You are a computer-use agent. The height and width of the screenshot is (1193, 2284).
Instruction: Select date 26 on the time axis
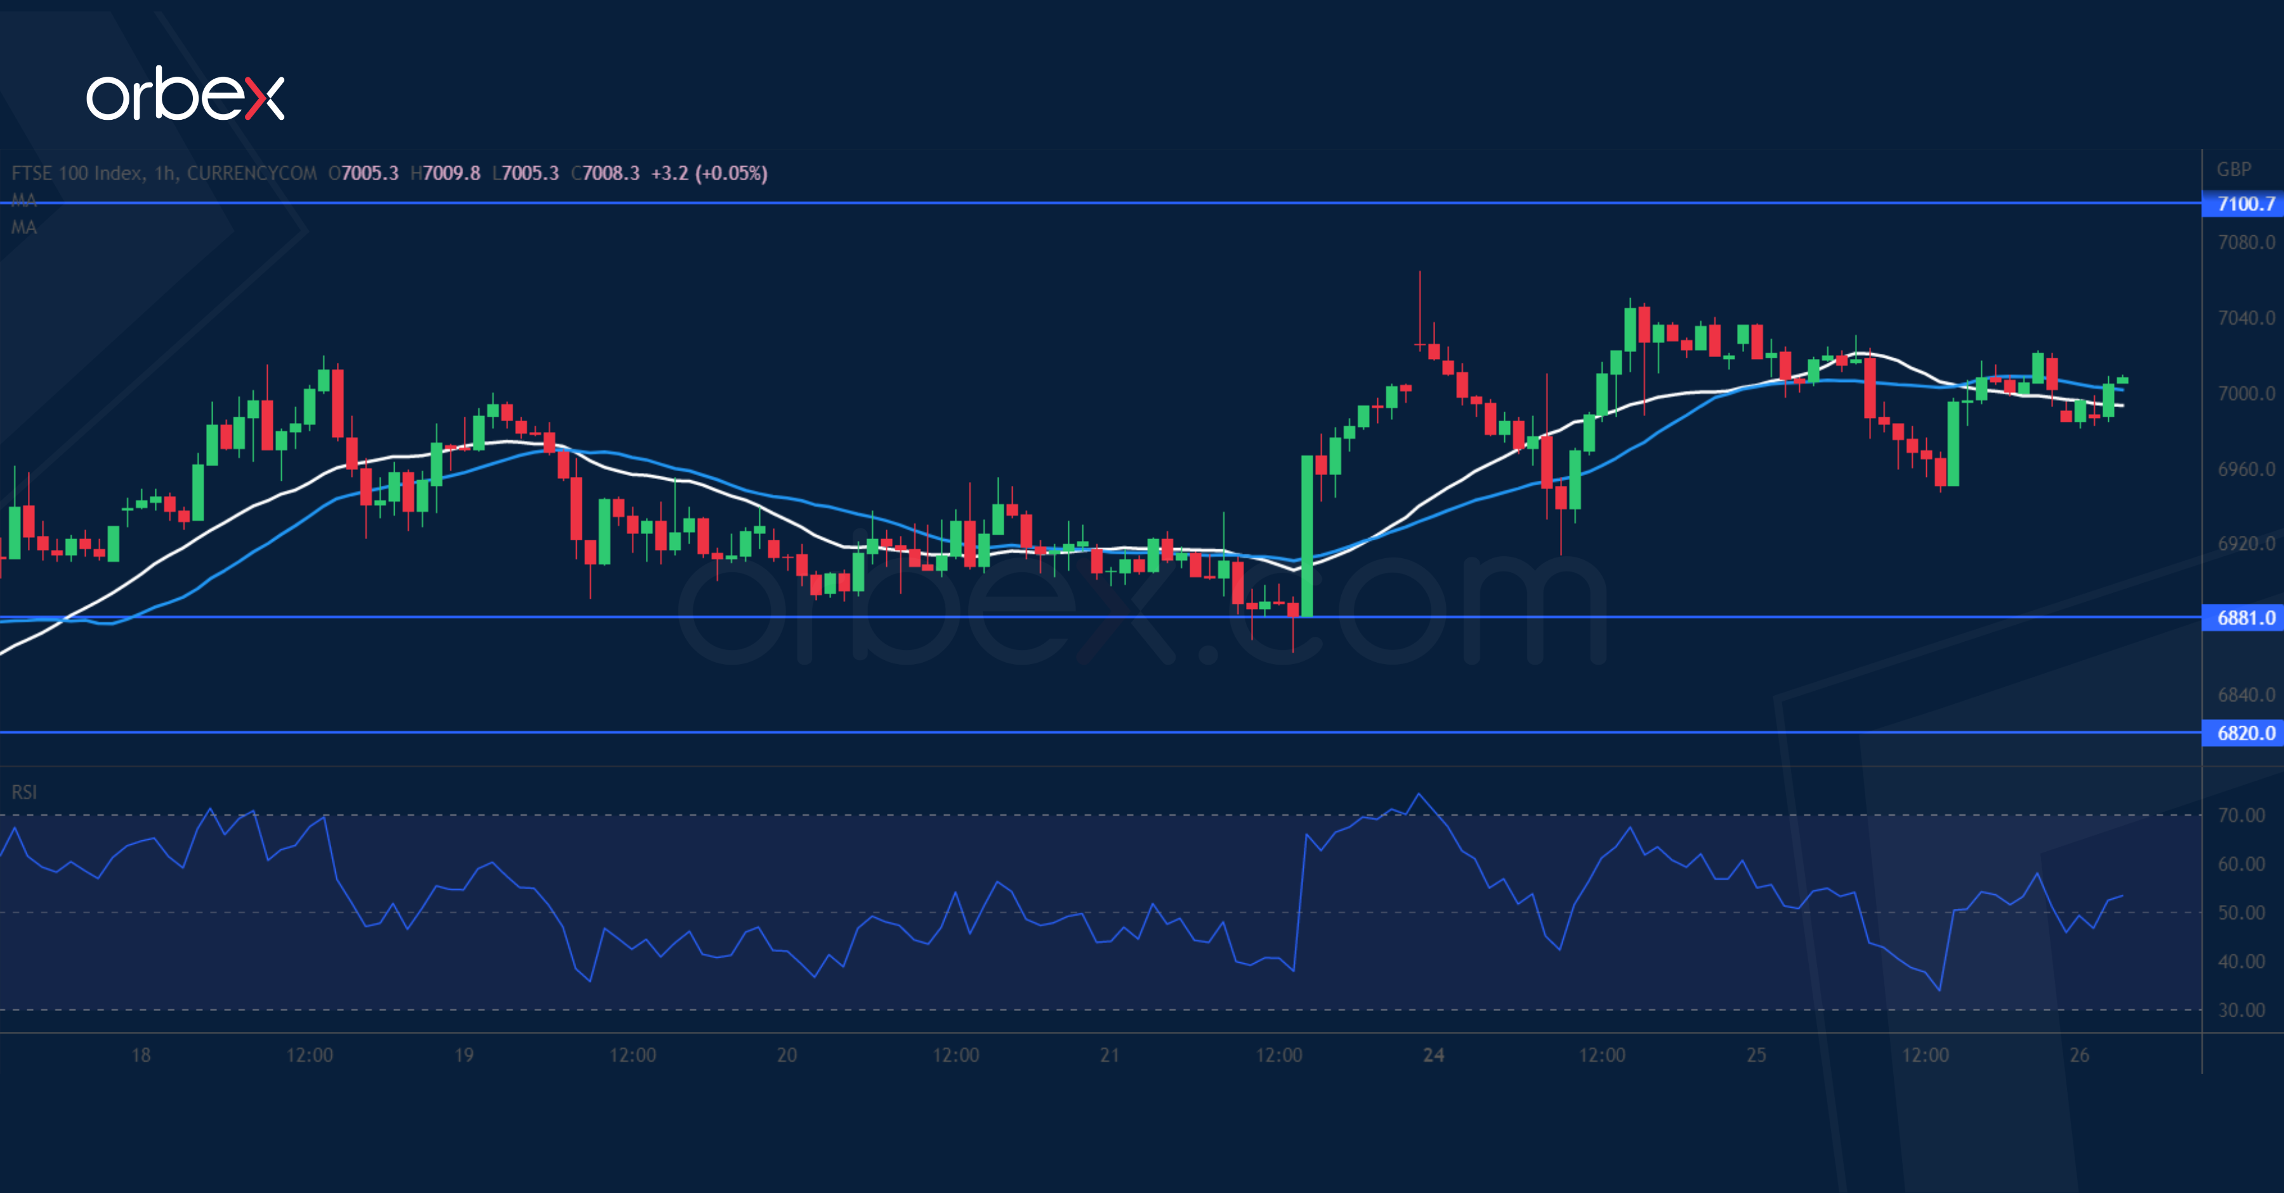[x=2079, y=1055]
